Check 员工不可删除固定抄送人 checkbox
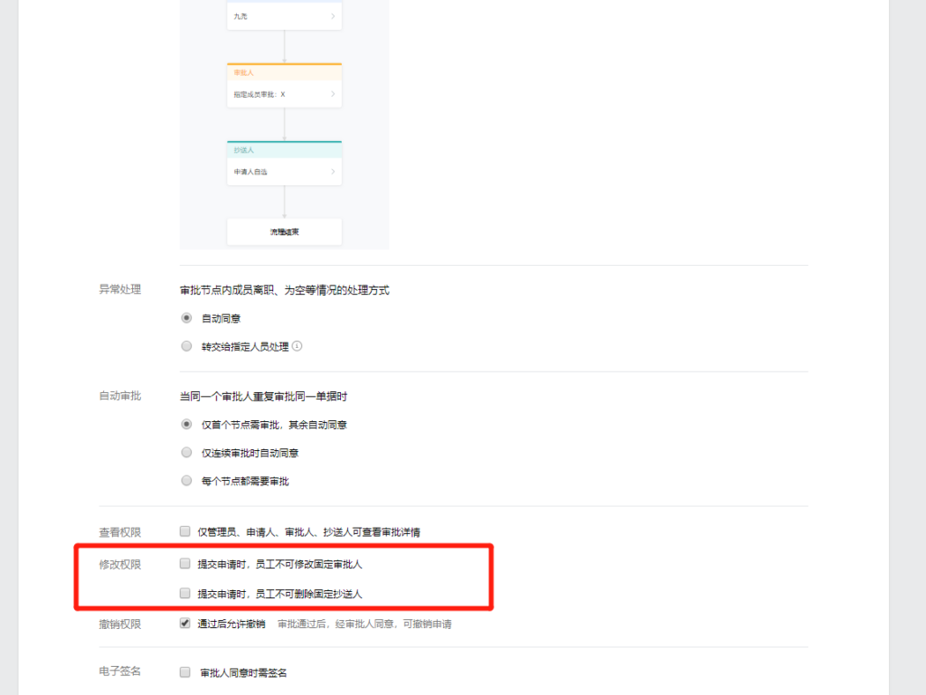Viewport: 926px width, 695px height. click(185, 594)
